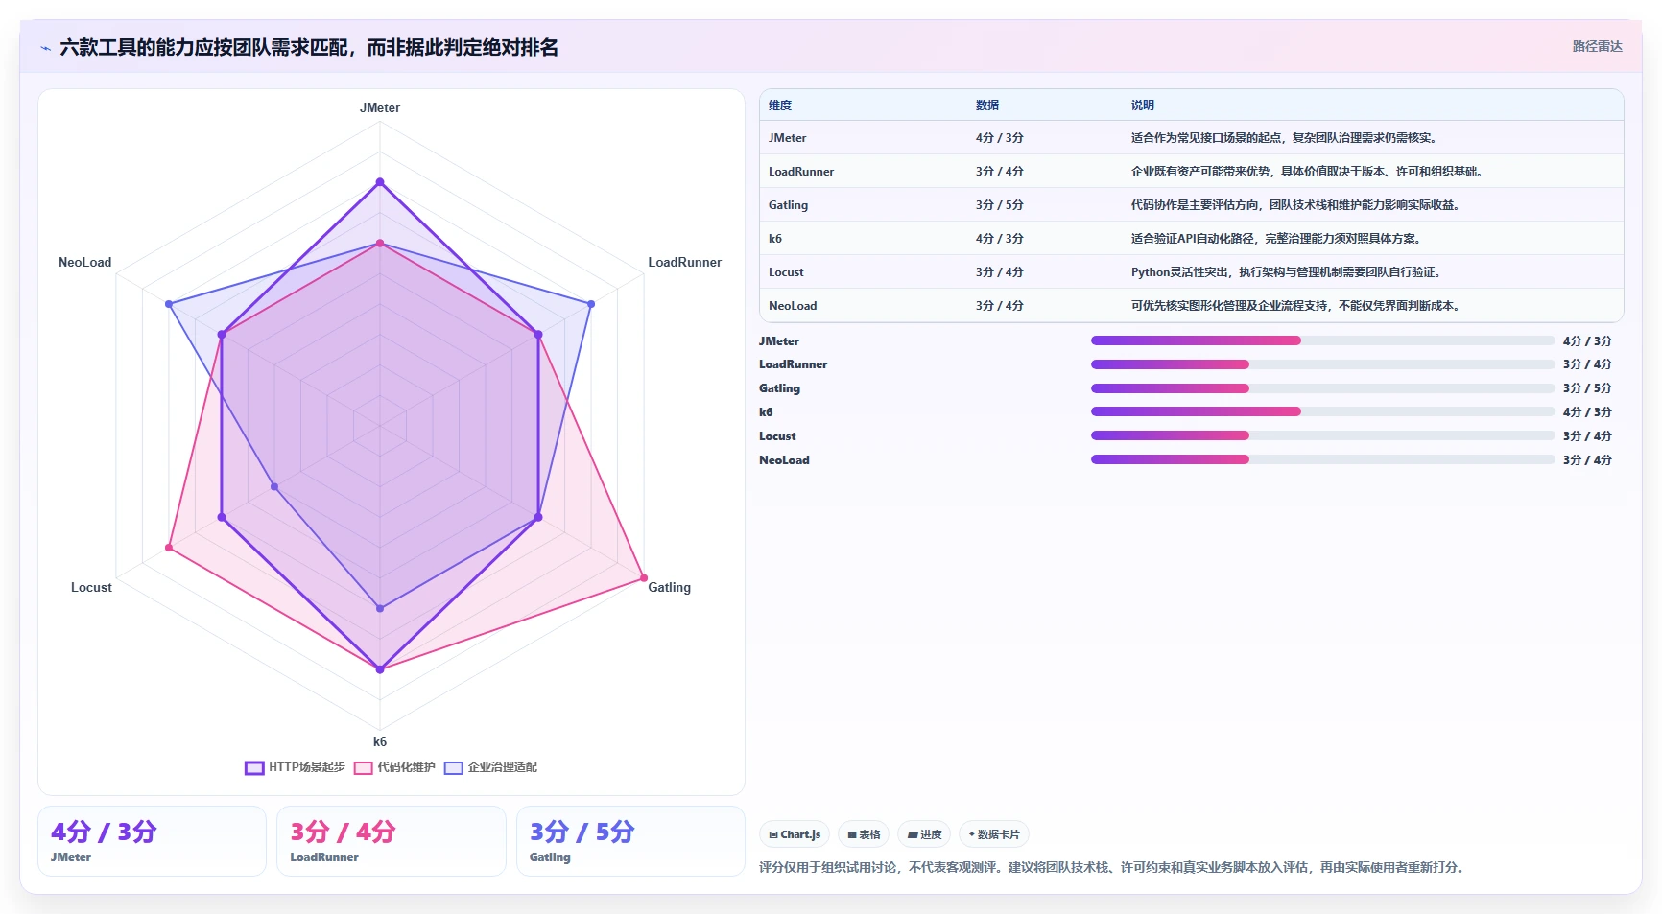1662x914 pixels.
Task: Click the Locust axis label on radar chart
Action: tap(91, 587)
